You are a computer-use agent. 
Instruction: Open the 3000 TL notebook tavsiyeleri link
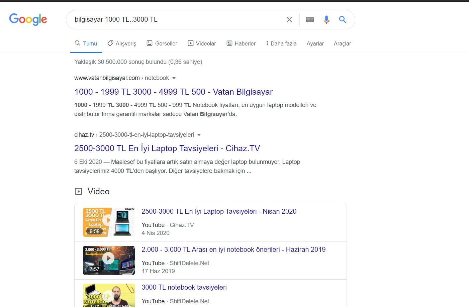[x=184, y=287]
